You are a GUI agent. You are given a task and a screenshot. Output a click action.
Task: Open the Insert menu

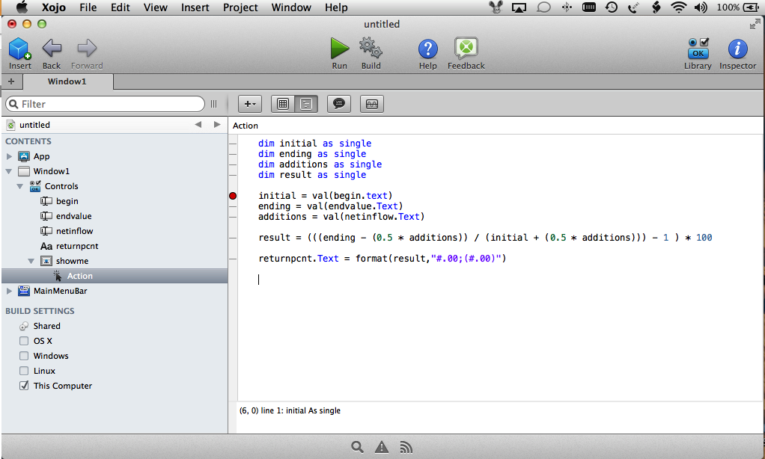(x=195, y=7)
